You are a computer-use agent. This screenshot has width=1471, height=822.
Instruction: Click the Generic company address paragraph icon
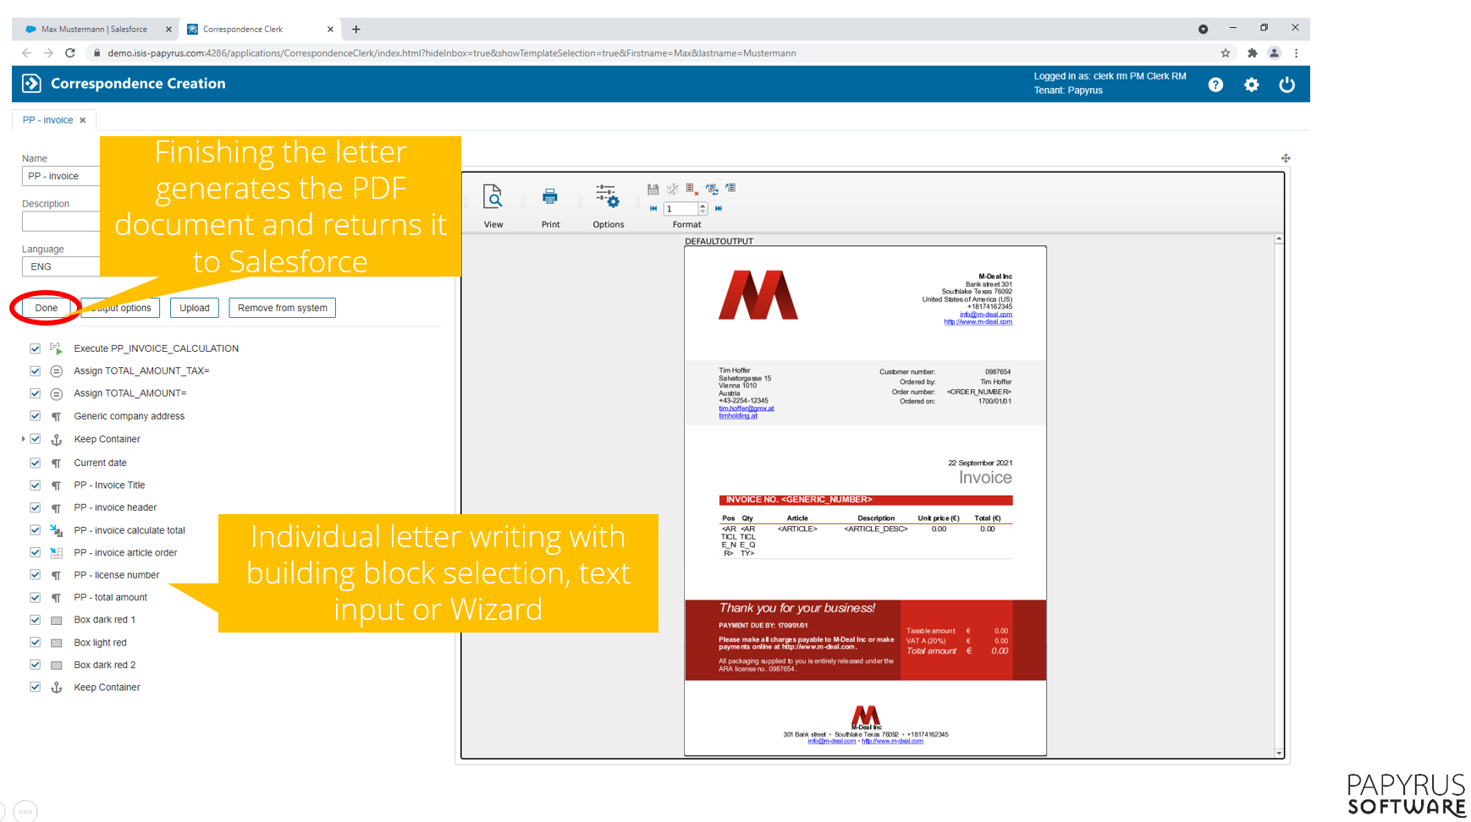tap(57, 417)
